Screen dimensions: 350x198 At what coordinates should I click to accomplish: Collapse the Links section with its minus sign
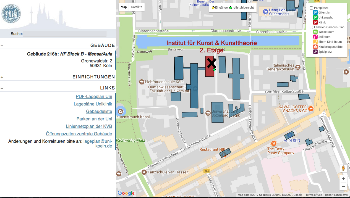pos(2,88)
